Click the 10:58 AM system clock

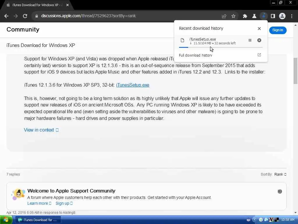288,220
